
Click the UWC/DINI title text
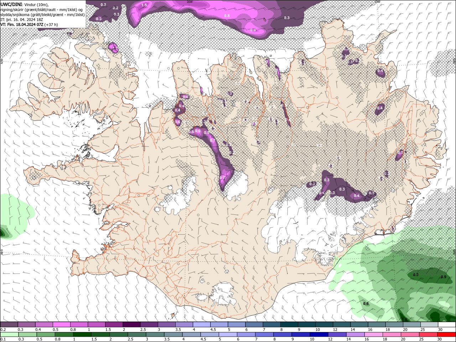pyautogui.click(x=11, y=4)
